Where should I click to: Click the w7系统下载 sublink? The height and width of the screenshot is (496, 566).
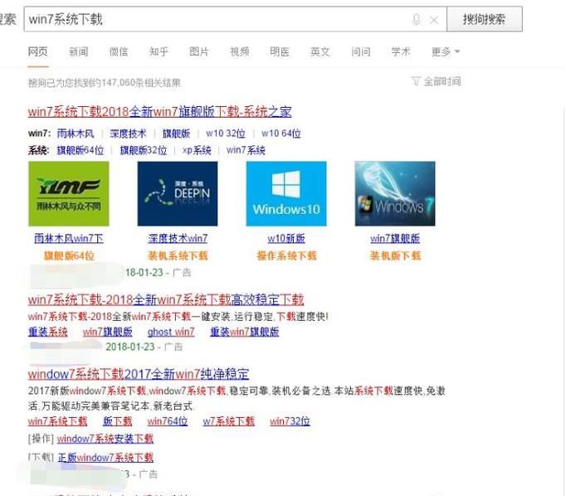click(228, 421)
